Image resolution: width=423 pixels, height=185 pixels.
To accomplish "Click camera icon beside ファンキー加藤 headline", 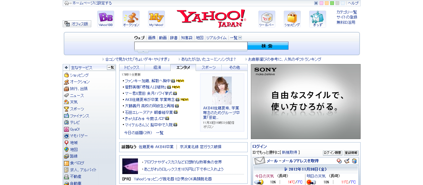I will click(173, 81).
